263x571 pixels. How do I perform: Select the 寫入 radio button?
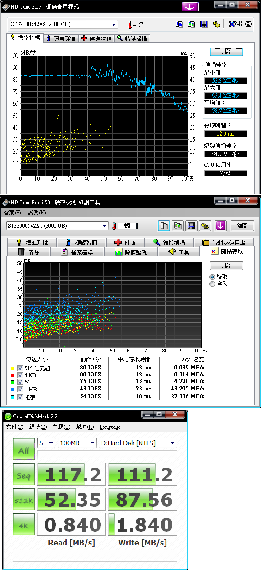pos(212,284)
